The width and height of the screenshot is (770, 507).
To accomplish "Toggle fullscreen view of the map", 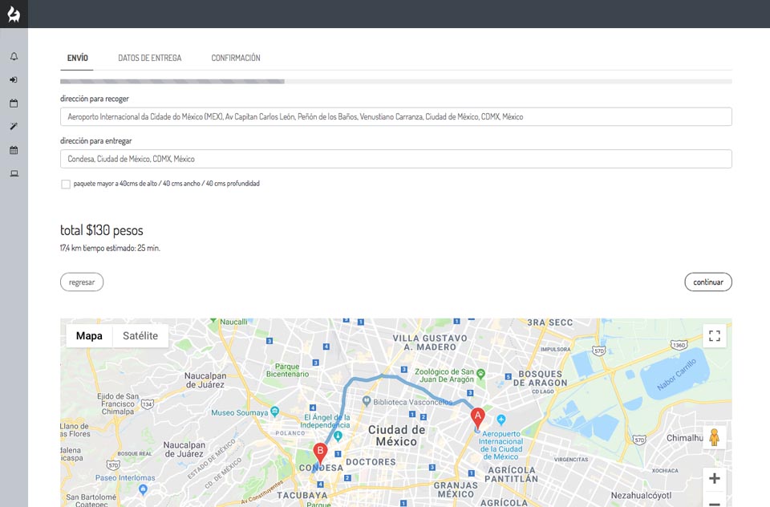I will [x=715, y=336].
